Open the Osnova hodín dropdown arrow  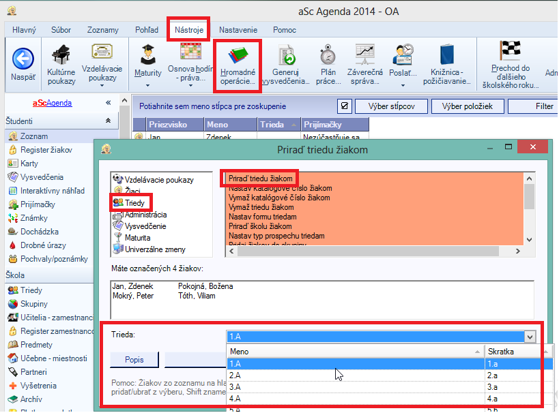(190, 85)
